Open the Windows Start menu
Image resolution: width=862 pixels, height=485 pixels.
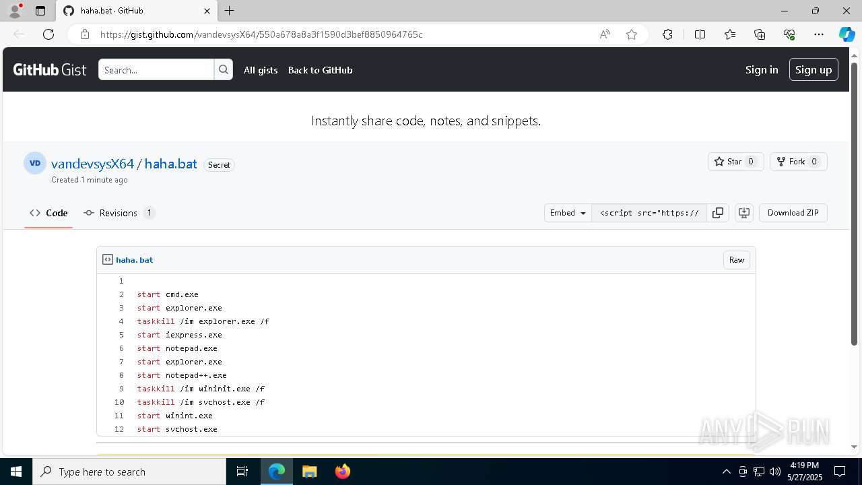click(x=16, y=472)
